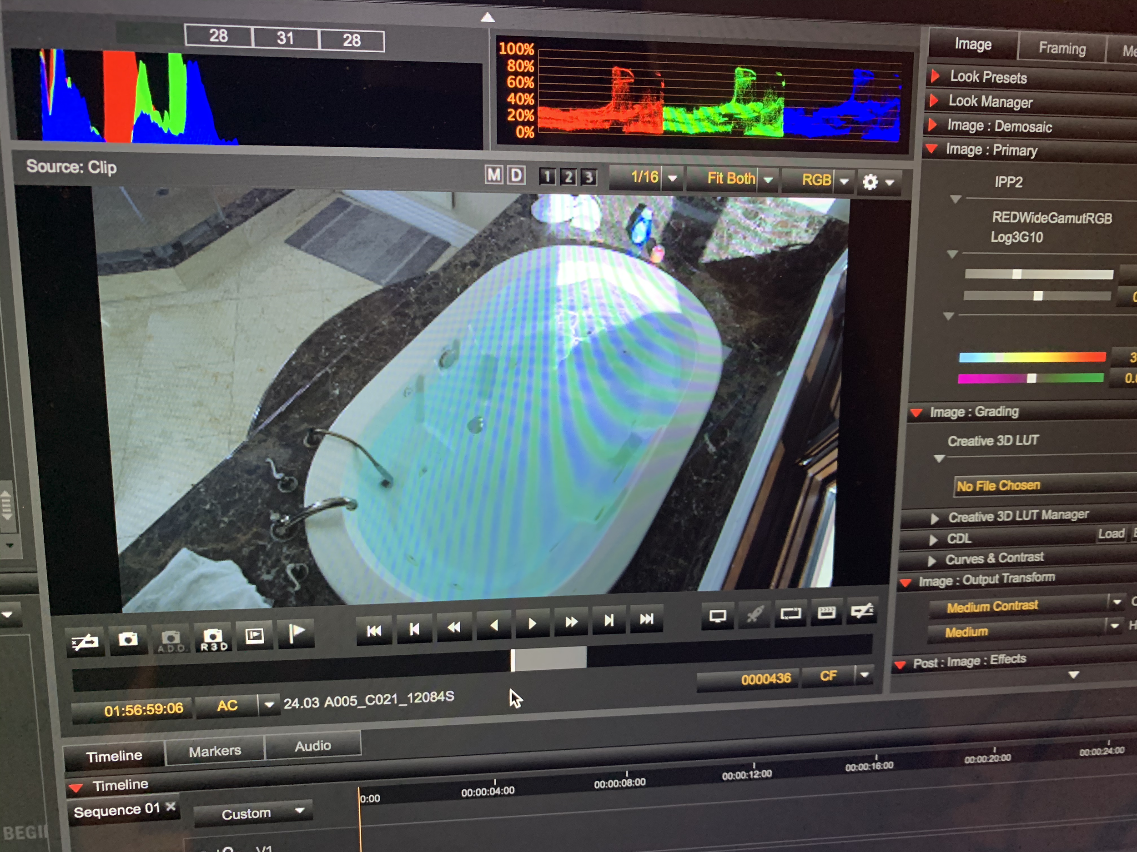Click the 01:56:59:06 timecode field
The image size is (1137, 852).
[x=133, y=710]
